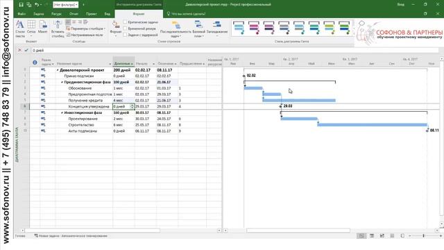The image size is (444, 250).
Task: Open the Column Settings (Параметры столбцов) dropdown
Action: point(86,28)
